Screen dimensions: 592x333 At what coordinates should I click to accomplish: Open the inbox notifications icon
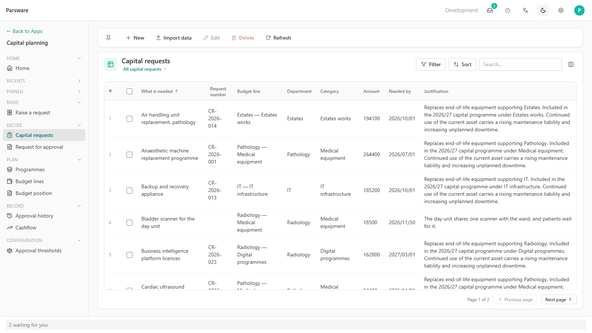pos(490,10)
